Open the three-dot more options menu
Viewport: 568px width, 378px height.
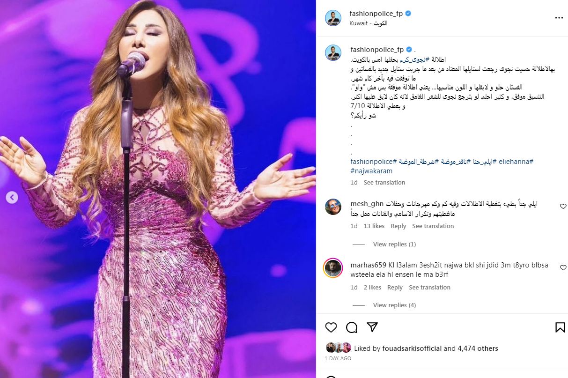[x=559, y=18]
